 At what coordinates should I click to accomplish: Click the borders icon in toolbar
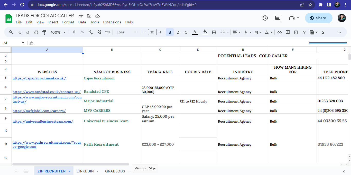click(214, 32)
